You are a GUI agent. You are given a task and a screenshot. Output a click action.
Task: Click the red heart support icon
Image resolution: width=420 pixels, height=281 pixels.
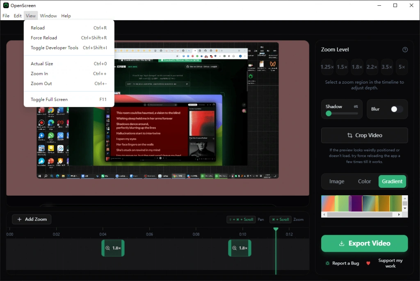pos(368,263)
